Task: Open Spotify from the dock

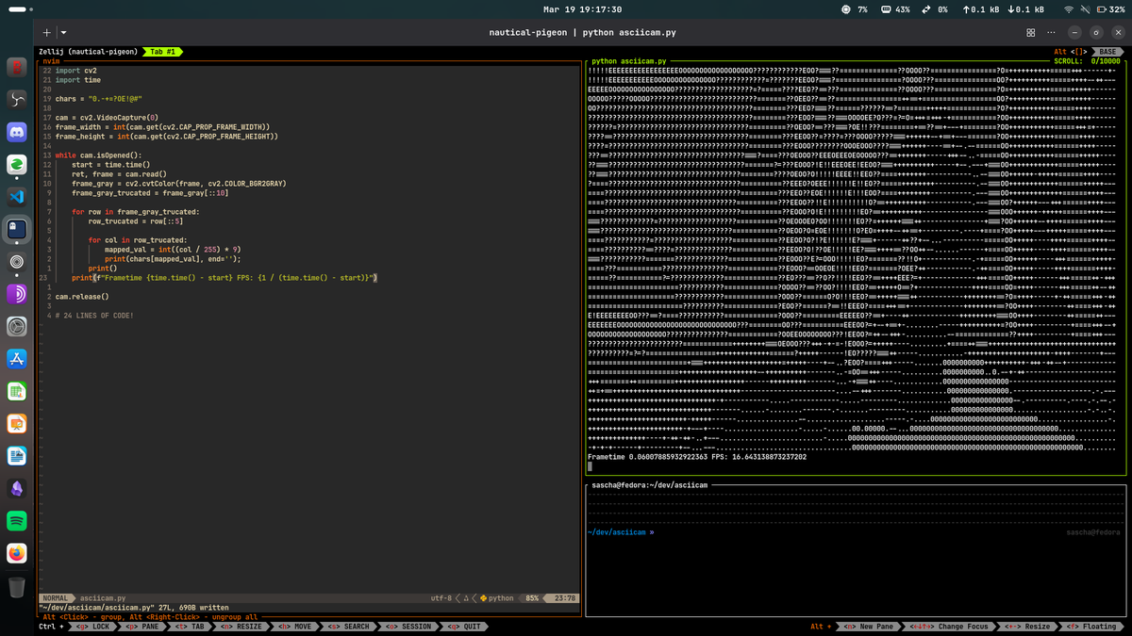Action: coord(17,521)
